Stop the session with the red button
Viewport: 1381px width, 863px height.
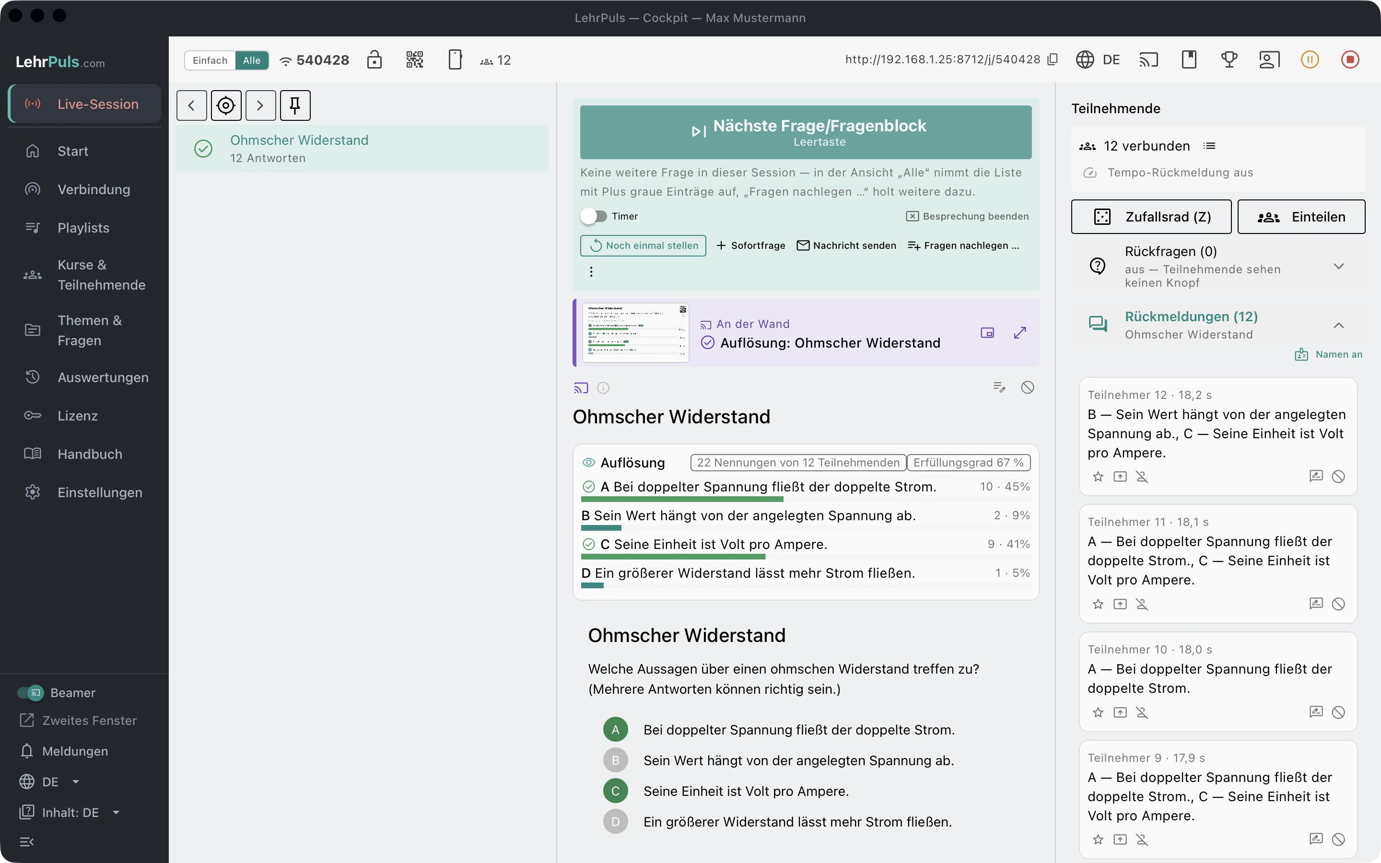coord(1350,59)
